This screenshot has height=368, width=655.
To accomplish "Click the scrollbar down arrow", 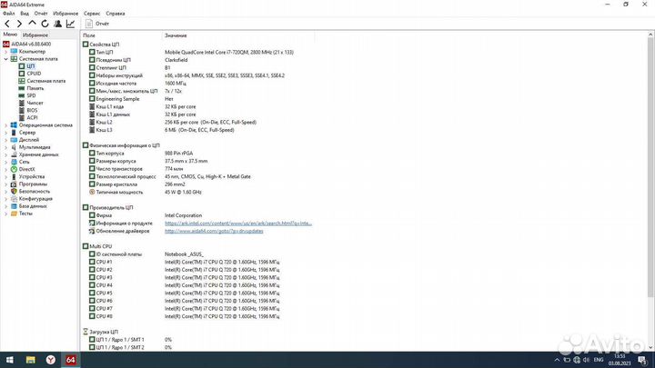I will coord(650,347).
